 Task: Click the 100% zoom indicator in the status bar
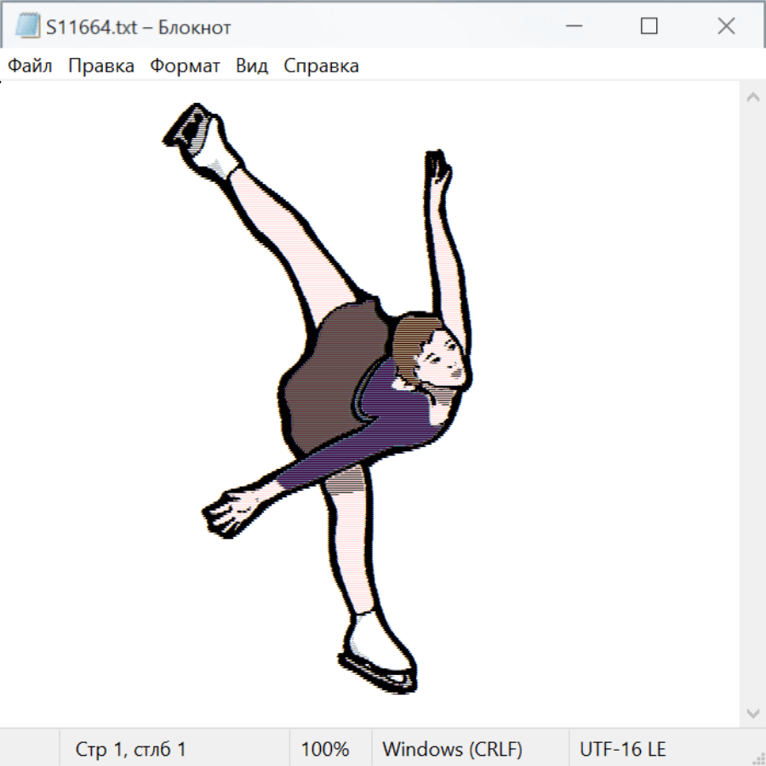pyautogui.click(x=325, y=749)
